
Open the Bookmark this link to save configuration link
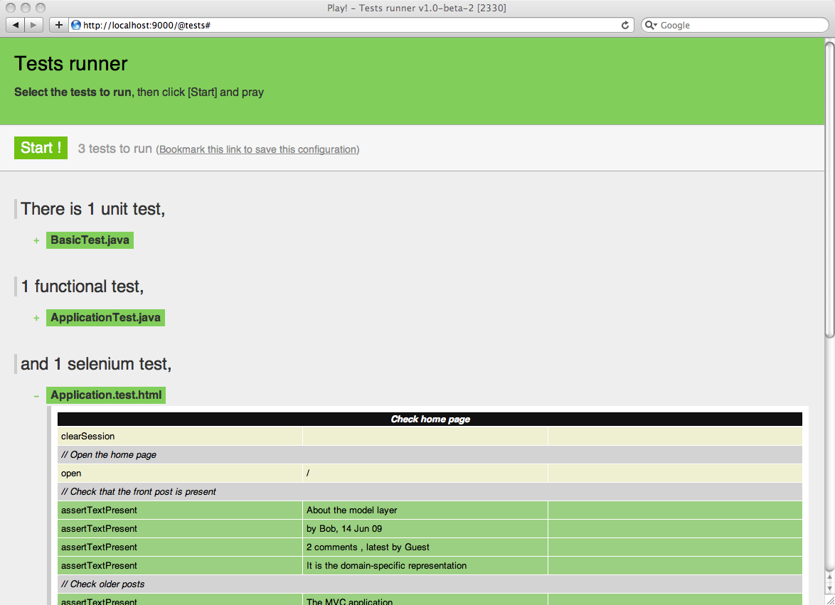point(257,149)
